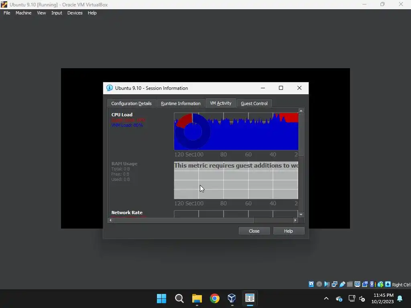This screenshot has width=411, height=308.
Task: Maximize the Session Information window
Action: [x=281, y=88]
